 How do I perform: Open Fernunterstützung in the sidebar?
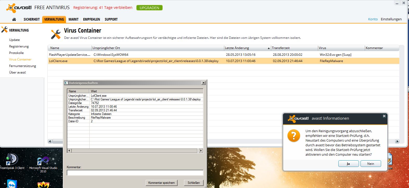click(x=22, y=66)
